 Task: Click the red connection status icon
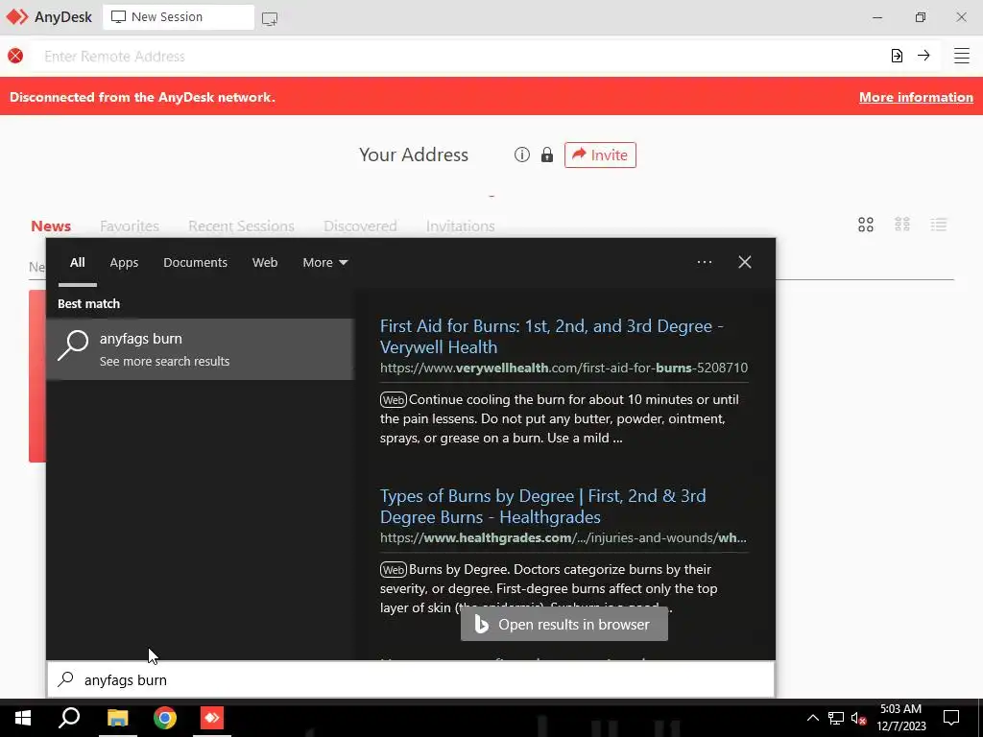pos(15,56)
